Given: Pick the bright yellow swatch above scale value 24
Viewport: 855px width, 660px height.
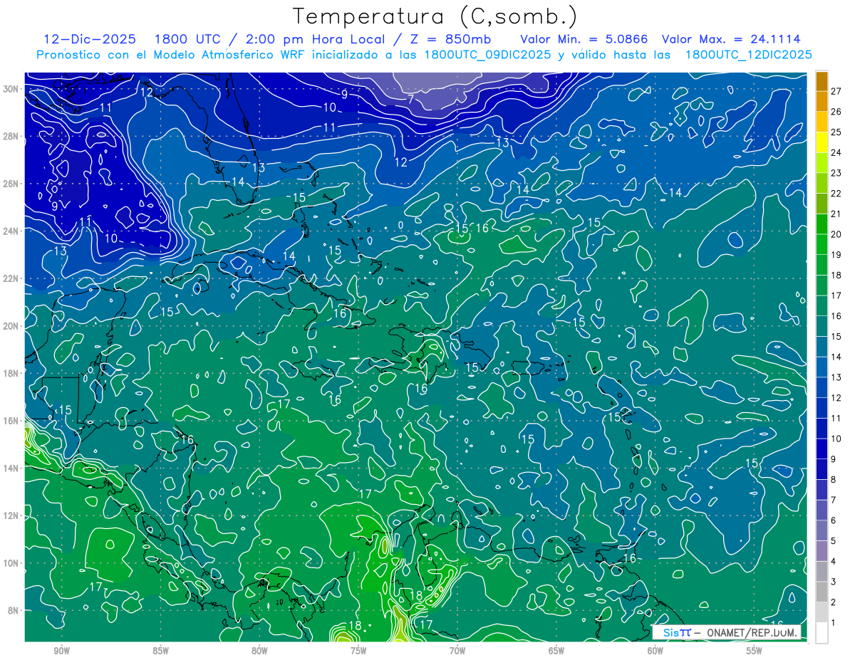Looking at the screenshot, I should point(822,142).
